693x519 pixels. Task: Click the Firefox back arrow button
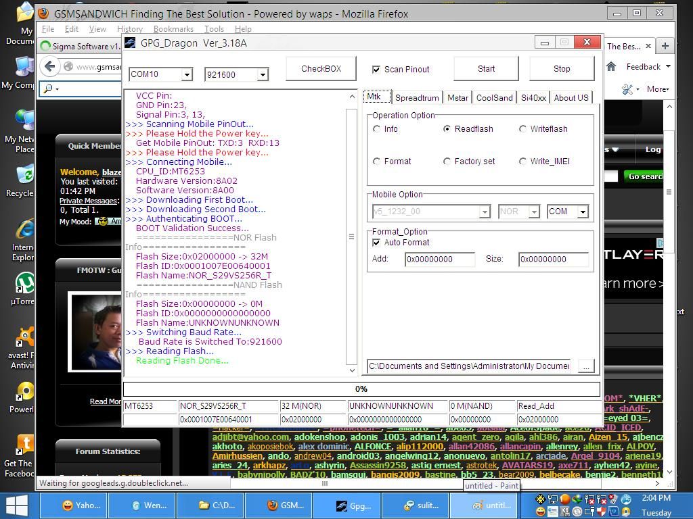coord(49,66)
